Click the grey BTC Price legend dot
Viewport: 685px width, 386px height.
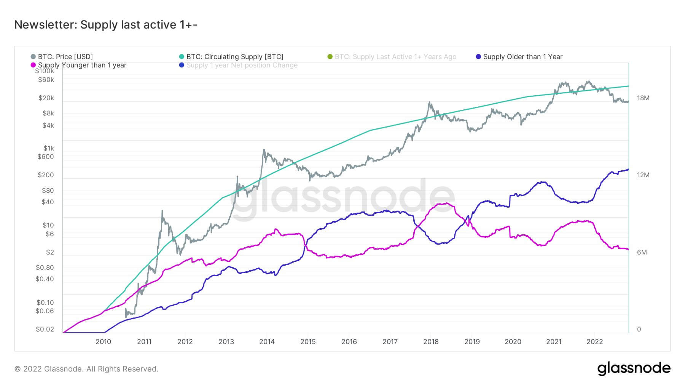pyautogui.click(x=33, y=57)
